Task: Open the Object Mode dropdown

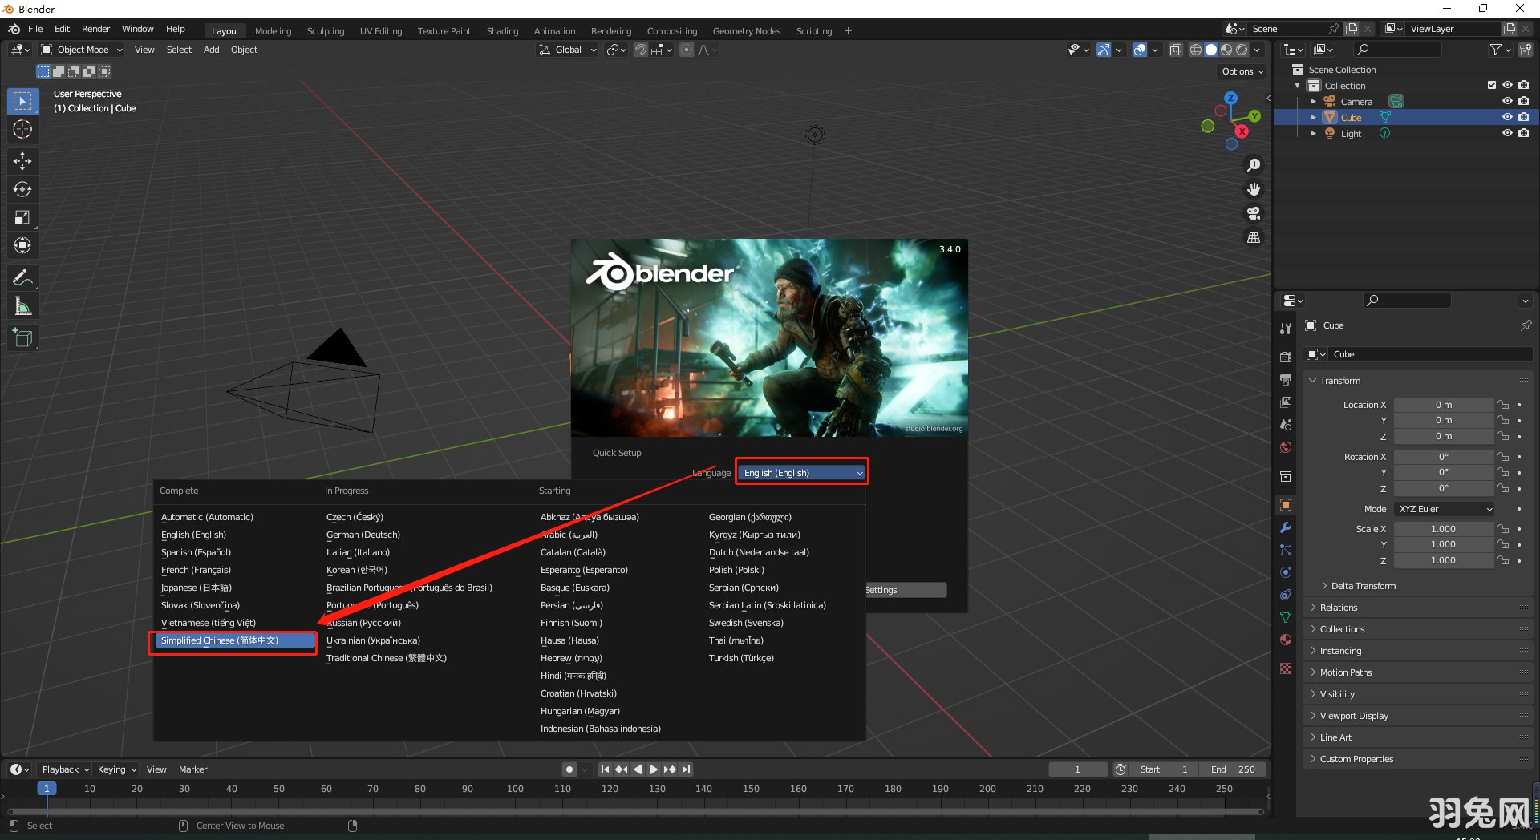Action: click(x=82, y=50)
